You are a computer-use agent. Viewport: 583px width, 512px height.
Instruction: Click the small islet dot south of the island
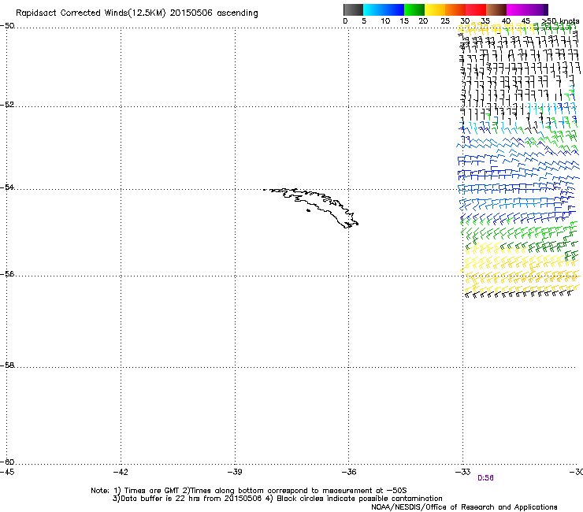308,211
